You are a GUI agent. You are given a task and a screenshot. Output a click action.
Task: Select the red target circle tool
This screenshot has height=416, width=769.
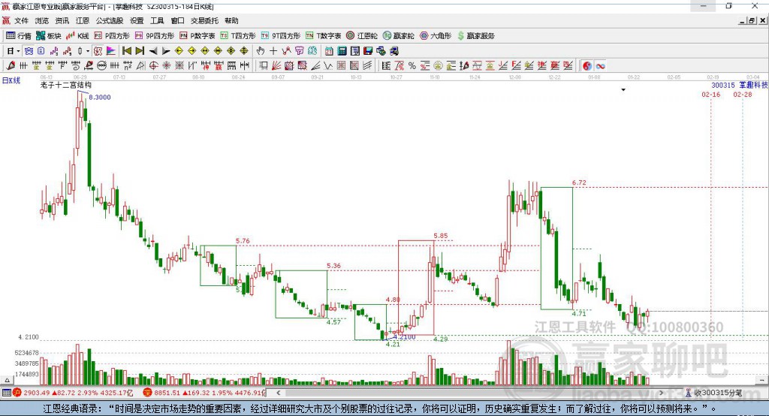(x=153, y=66)
